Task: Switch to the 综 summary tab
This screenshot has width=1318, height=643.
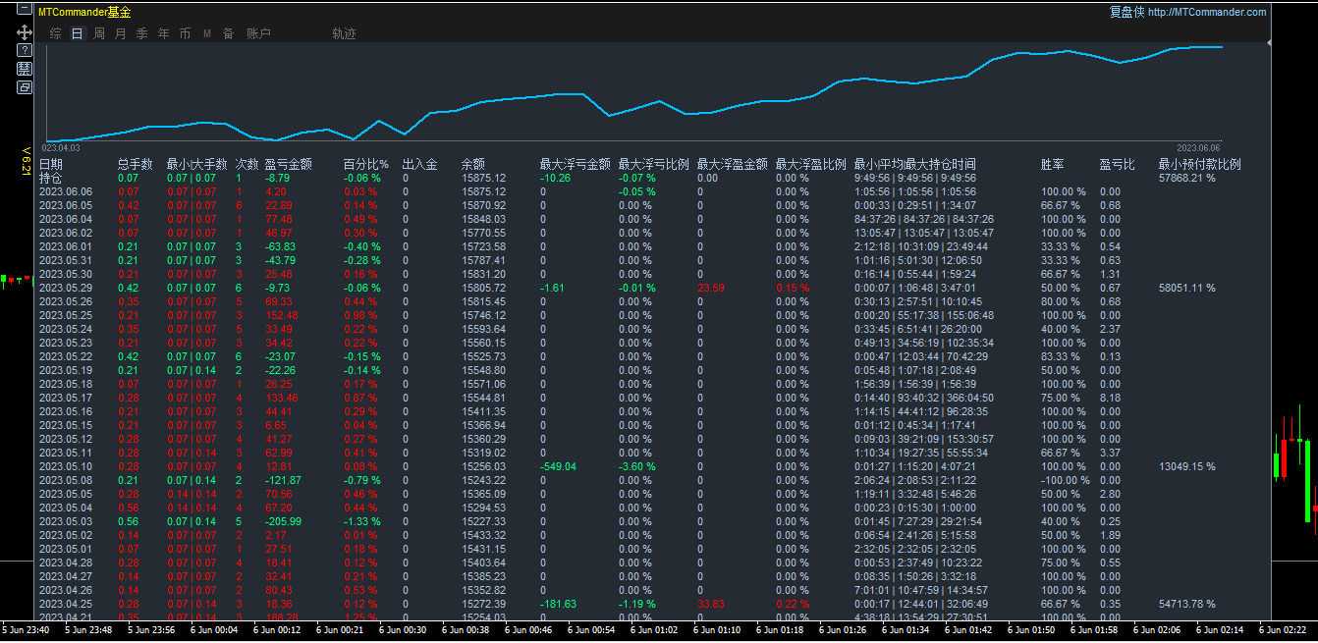Action: pyautogui.click(x=55, y=33)
